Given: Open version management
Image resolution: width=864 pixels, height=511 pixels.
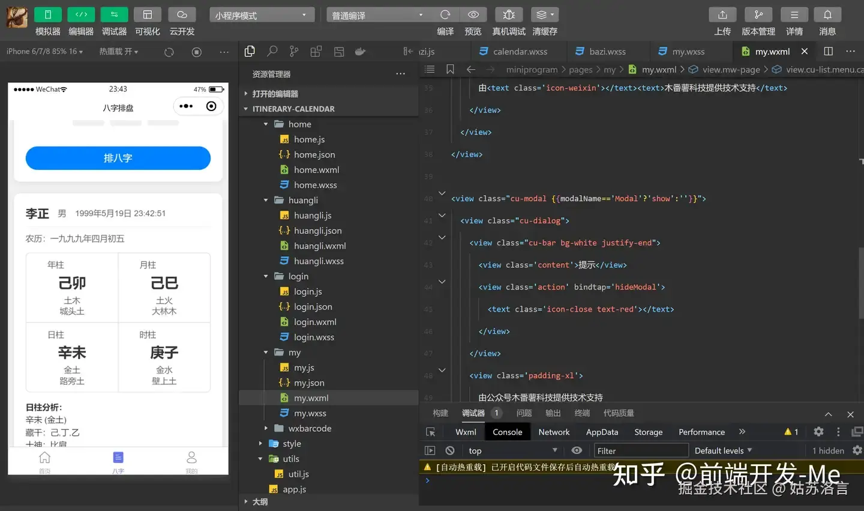Looking at the screenshot, I should [x=758, y=14].
